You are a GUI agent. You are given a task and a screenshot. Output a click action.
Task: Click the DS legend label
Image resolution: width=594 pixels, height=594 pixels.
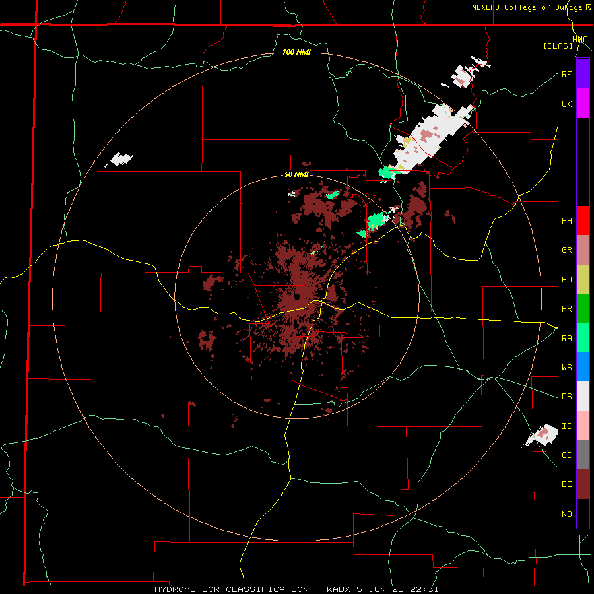[567, 396]
